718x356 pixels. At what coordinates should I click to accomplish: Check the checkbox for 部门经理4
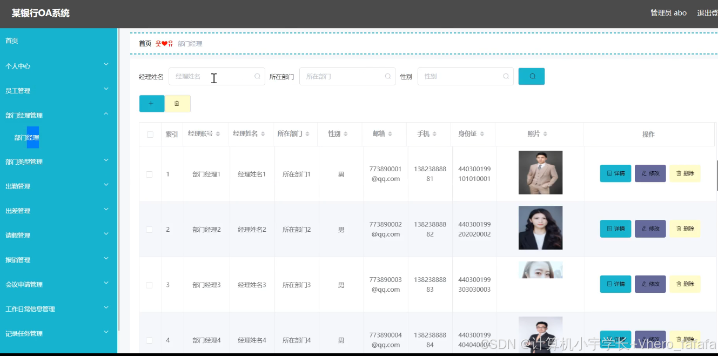(x=150, y=340)
